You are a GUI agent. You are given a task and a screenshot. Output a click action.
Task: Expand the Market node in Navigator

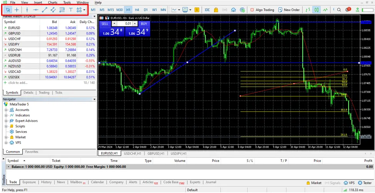click(6, 137)
